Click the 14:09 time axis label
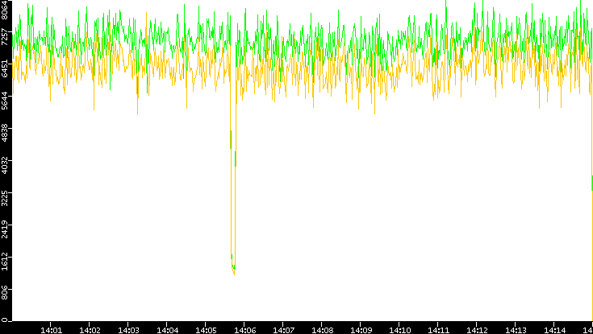This screenshot has width=593, height=334. [x=360, y=330]
